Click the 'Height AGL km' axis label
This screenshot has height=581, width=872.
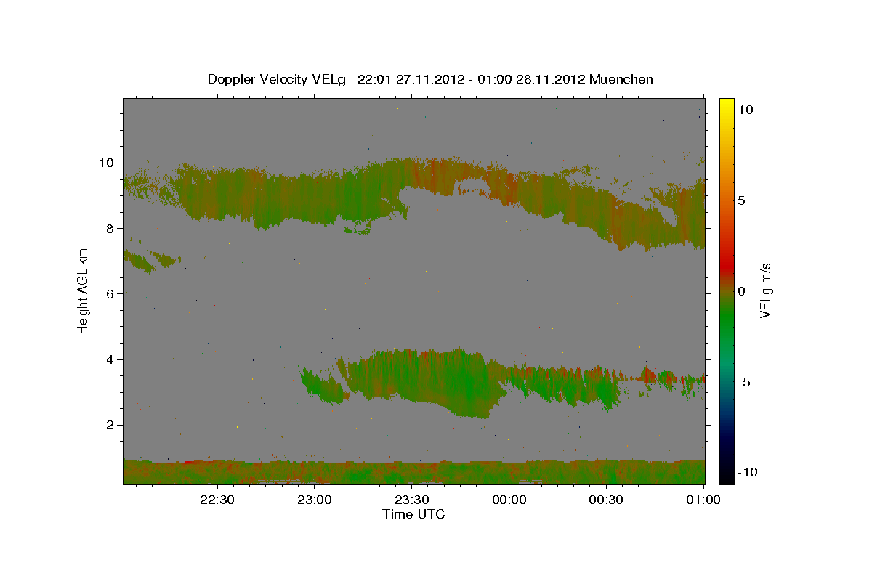pyautogui.click(x=84, y=290)
